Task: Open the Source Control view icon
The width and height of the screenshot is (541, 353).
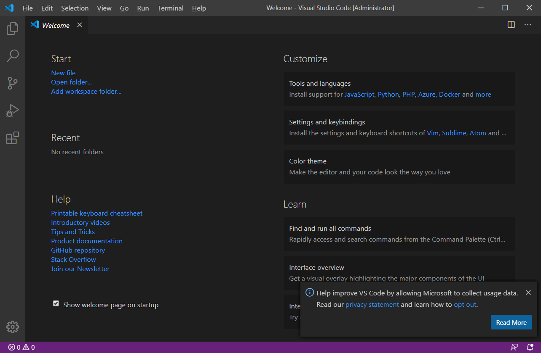Action: [x=13, y=83]
